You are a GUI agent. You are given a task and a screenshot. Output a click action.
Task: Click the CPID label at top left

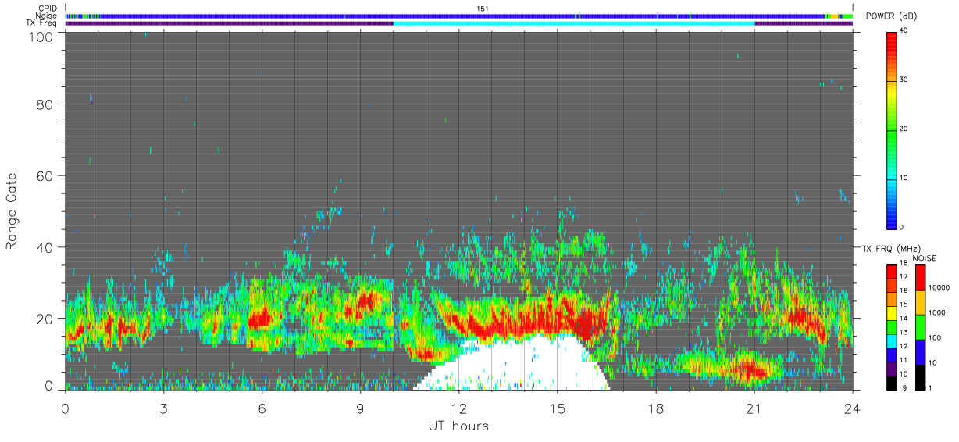coord(46,9)
